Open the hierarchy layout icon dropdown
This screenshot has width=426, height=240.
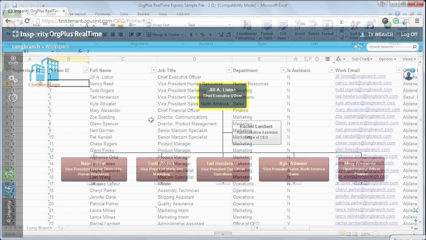(x=340, y=59)
